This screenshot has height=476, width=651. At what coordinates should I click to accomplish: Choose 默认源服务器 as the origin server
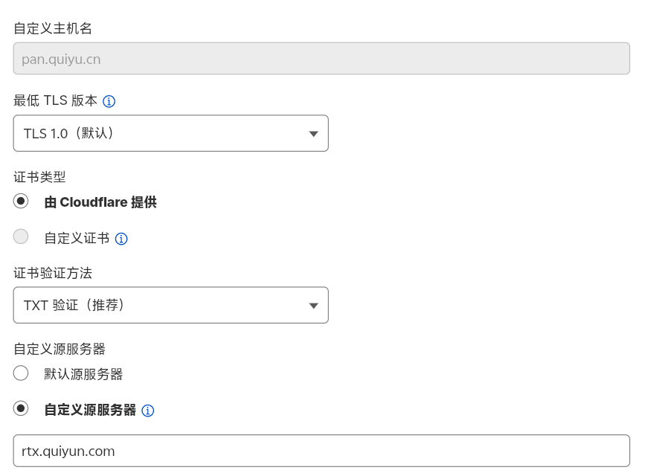tap(21, 373)
